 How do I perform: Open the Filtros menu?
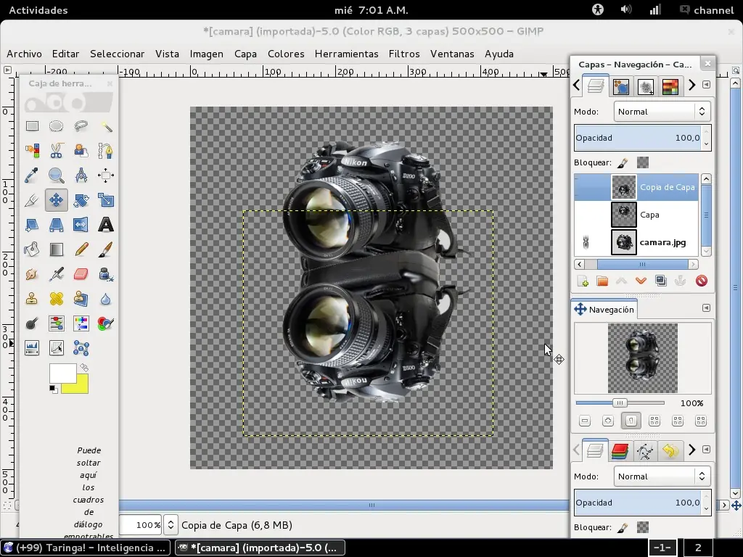pos(404,54)
